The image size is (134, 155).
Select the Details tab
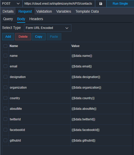point(8,11)
